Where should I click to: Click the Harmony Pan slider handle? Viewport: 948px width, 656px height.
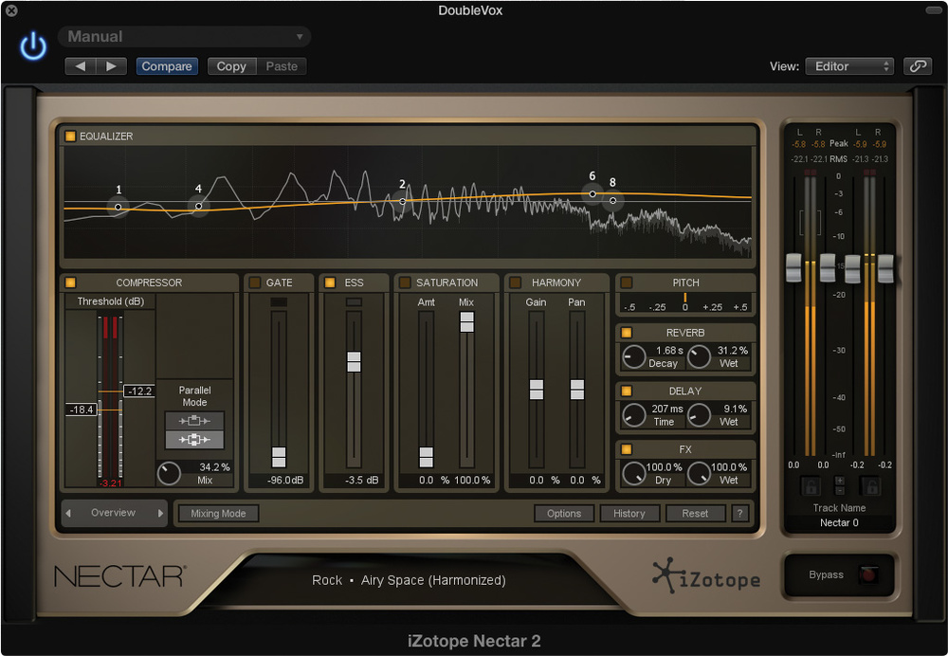(576, 390)
